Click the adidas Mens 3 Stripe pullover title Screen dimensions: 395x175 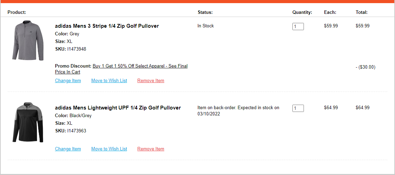pos(107,26)
